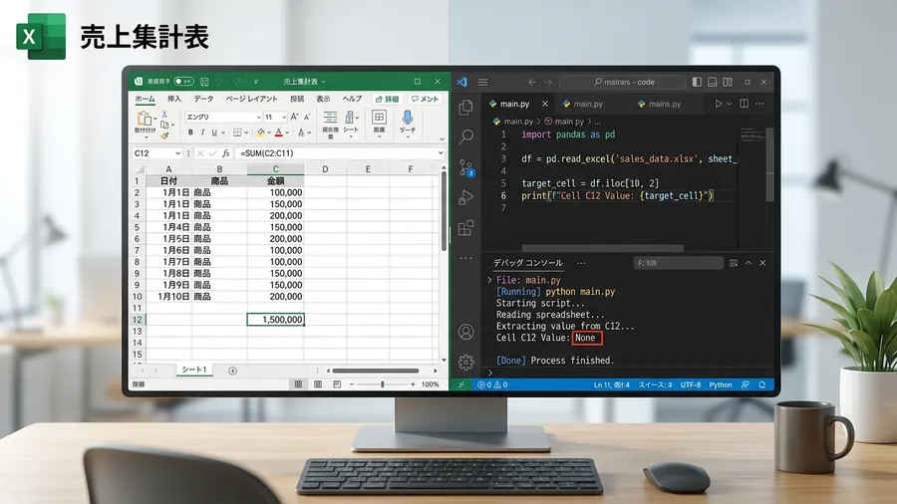Open the Excel 挿入 ribbon tab
Image resolution: width=897 pixels, height=504 pixels.
pyautogui.click(x=173, y=99)
